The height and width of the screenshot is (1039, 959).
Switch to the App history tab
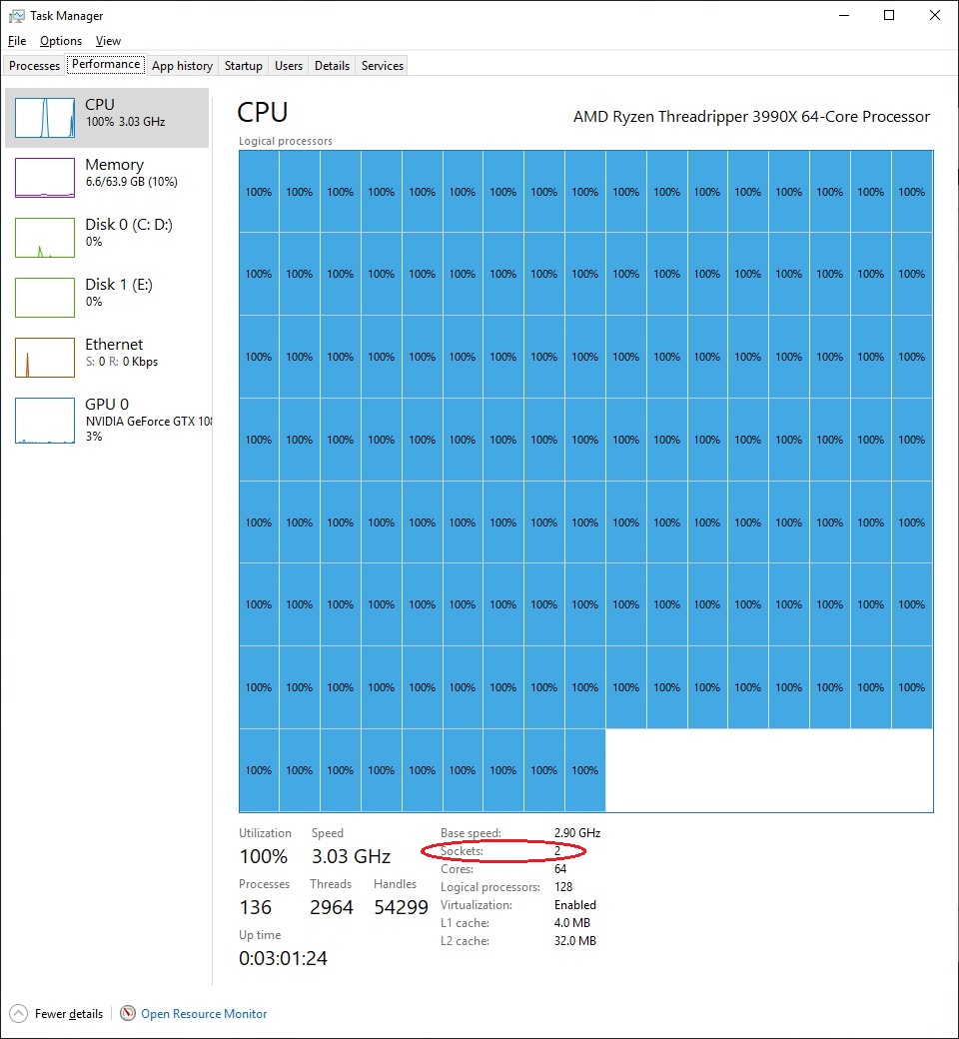coord(182,66)
